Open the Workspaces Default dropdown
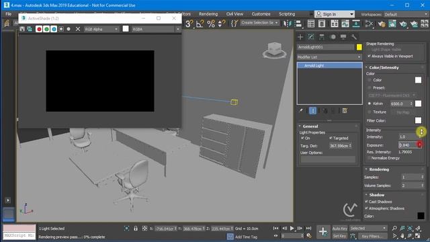 coord(405,14)
